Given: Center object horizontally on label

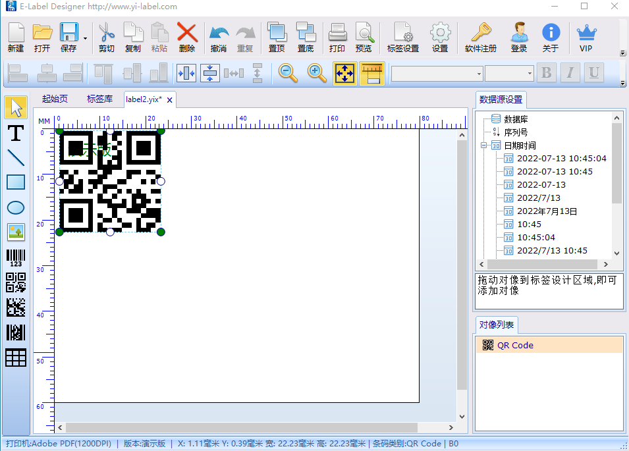Looking at the screenshot, I should tap(186, 73).
